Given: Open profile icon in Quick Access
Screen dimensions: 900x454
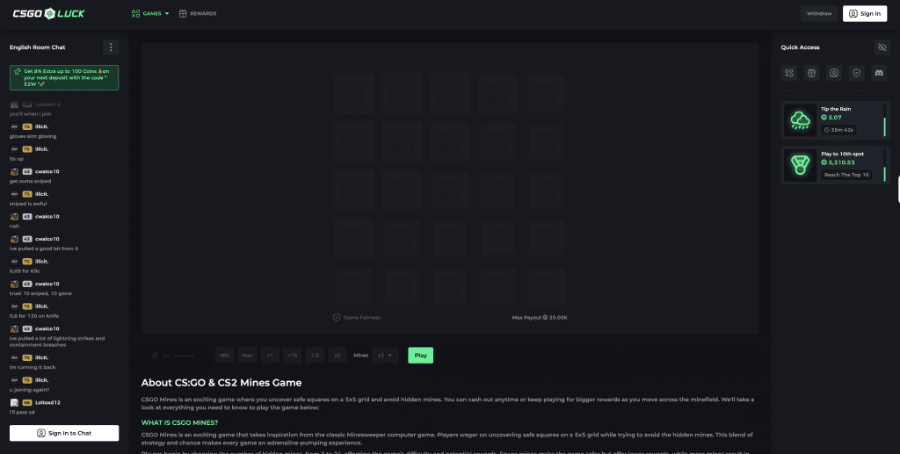Looking at the screenshot, I should 834,73.
